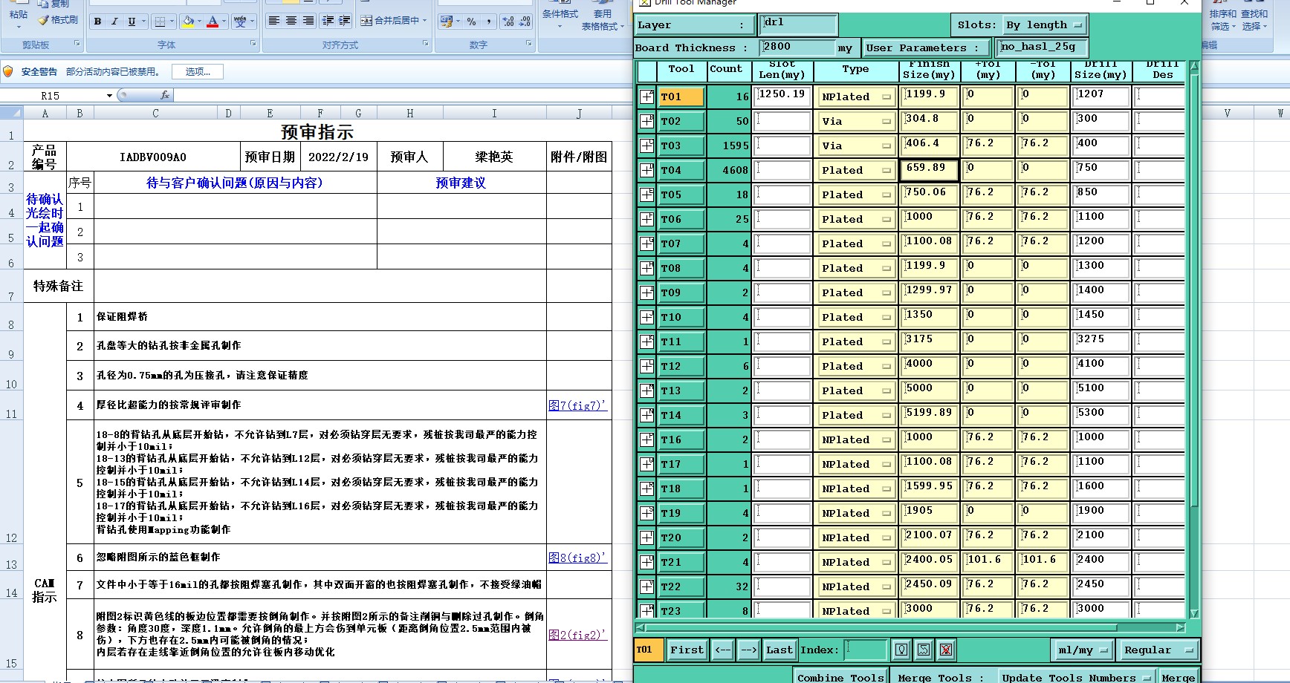This screenshot has height=683, width=1290.
Task: Click the phonetic guide (wén) icon
Action: coord(240,22)
